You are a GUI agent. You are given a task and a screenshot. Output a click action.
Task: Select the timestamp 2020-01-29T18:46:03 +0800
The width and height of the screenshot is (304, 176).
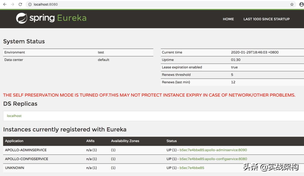(255, 52)
